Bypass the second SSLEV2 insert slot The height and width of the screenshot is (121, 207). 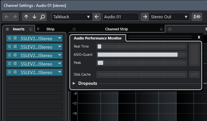(x=9, y=47)
